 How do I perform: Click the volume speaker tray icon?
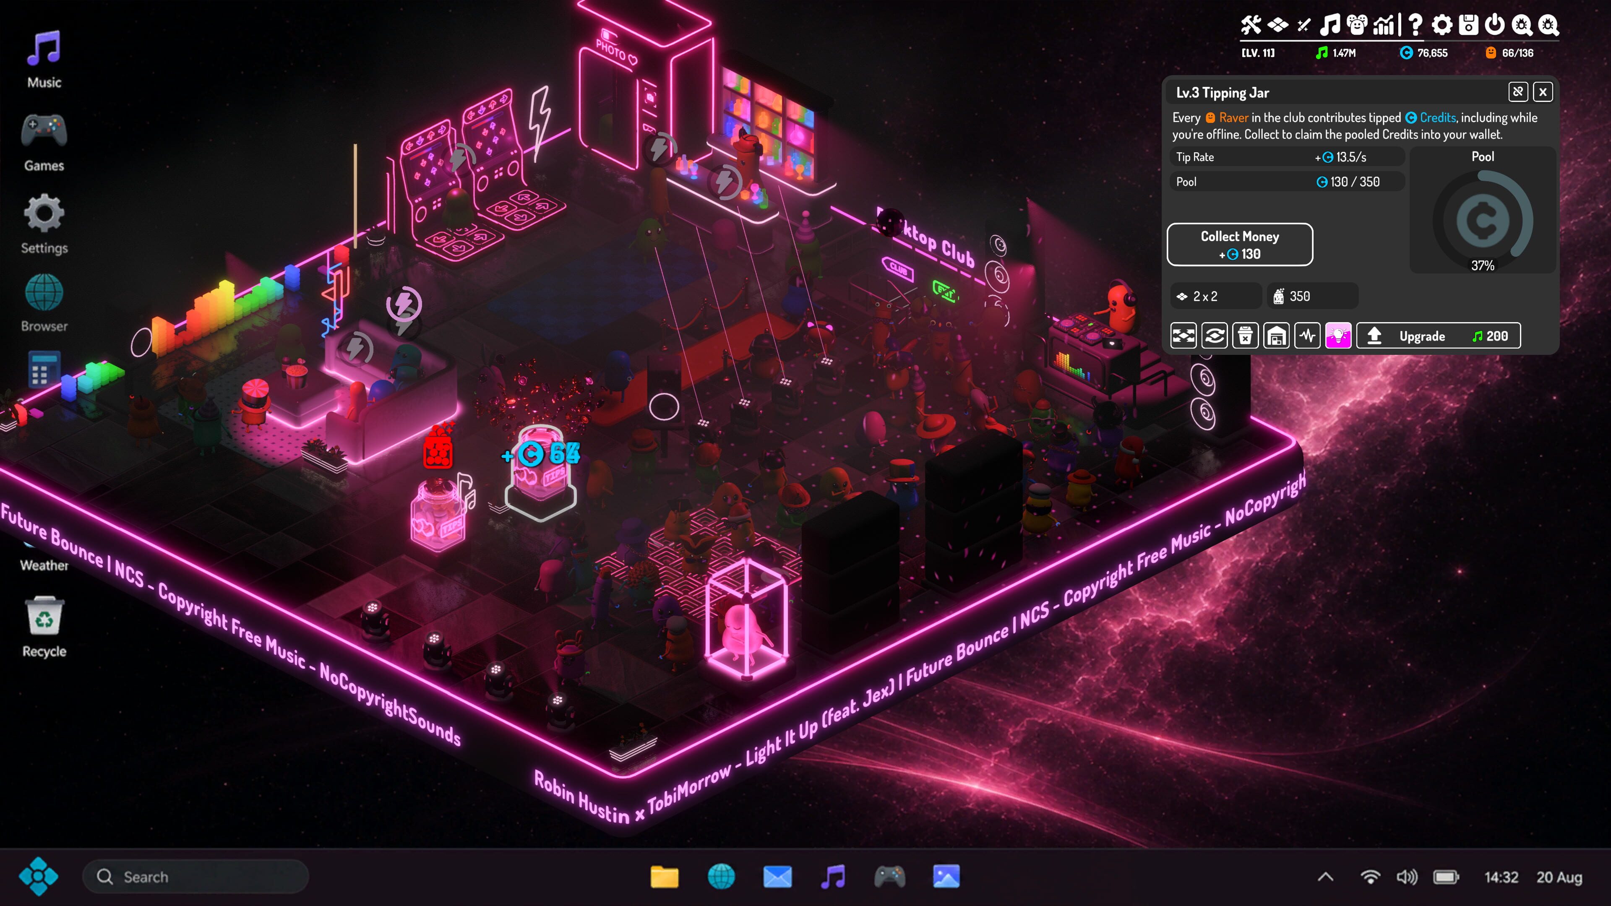[1407, 877]
